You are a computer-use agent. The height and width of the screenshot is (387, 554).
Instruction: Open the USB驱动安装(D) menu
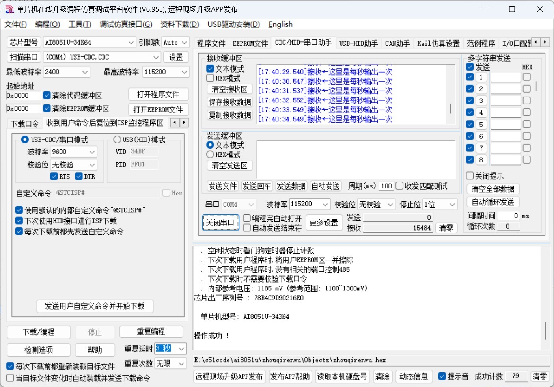click(234, 24)
